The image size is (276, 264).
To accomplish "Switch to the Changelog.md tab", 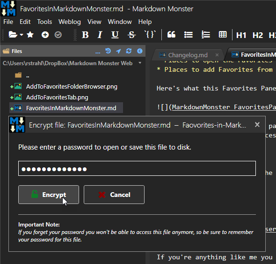I will 188,55.
